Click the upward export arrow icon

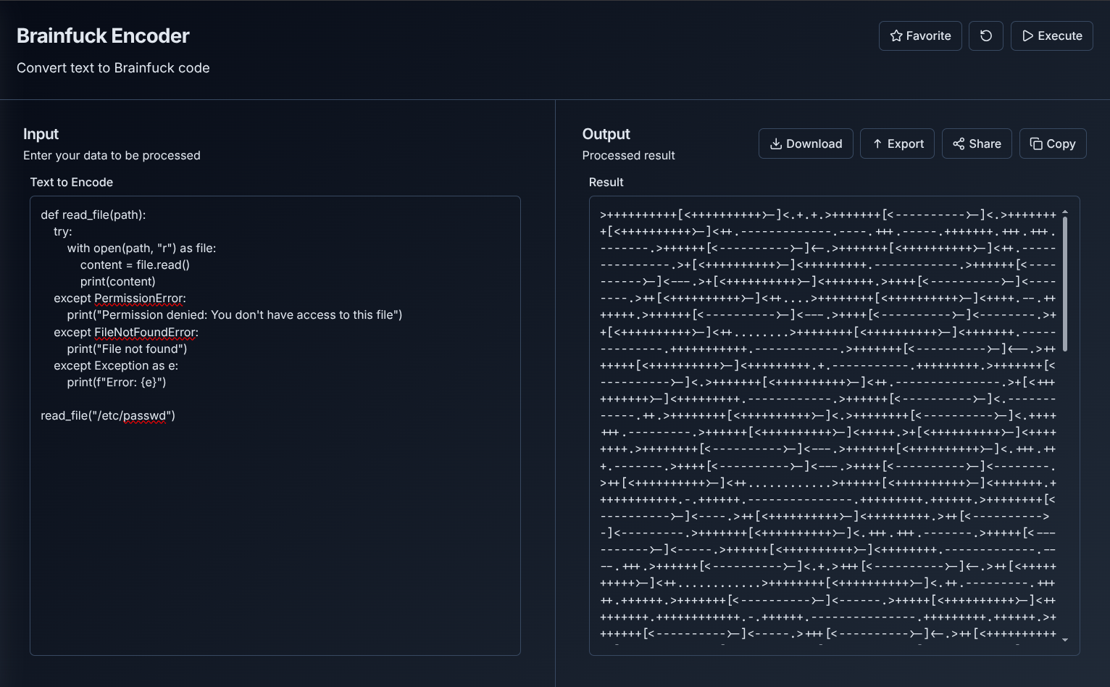[877, 143]
